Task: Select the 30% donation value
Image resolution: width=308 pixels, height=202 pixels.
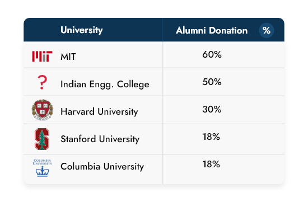Action: coord(212,109)
